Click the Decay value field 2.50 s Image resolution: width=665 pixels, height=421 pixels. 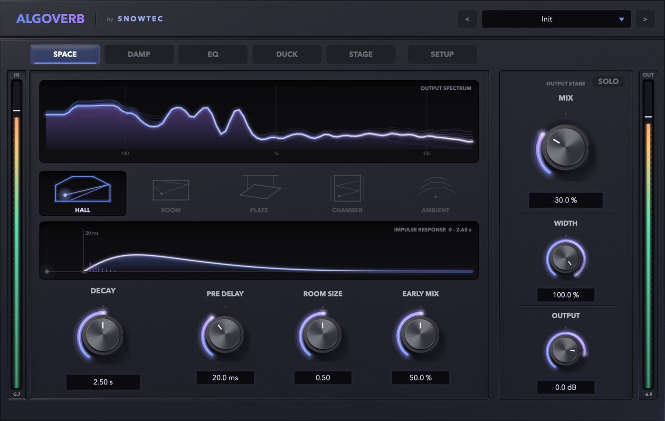click(103, 382)
